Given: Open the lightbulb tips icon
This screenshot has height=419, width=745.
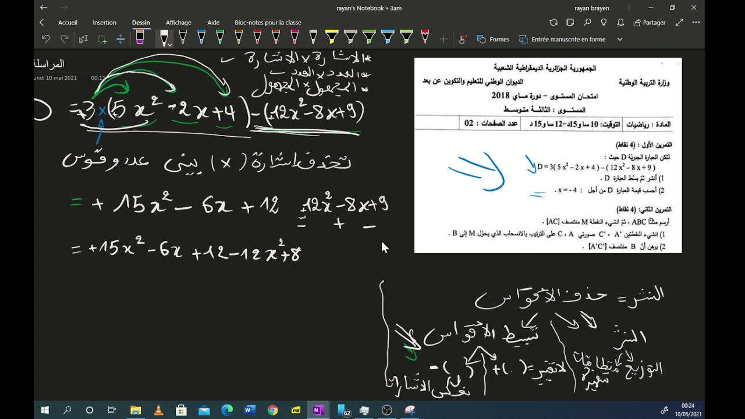Looking at the screenshot, I should [604, 22].
